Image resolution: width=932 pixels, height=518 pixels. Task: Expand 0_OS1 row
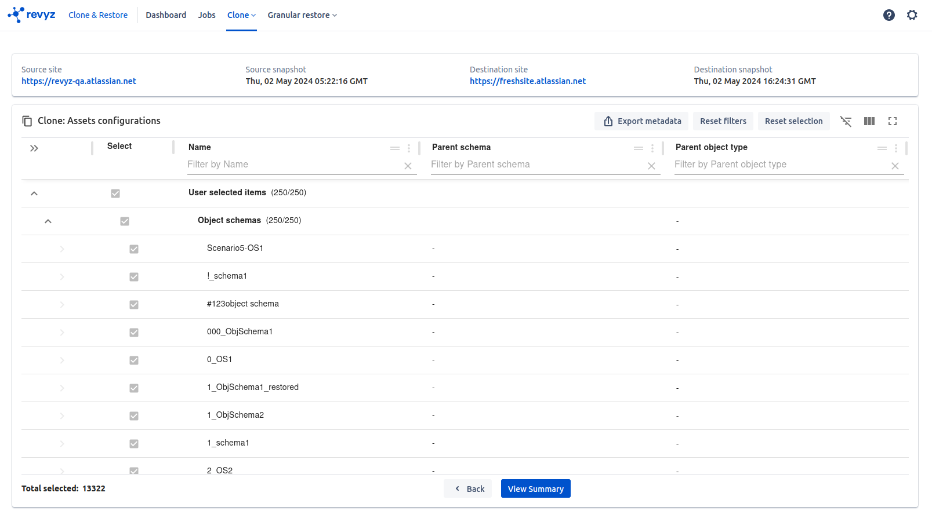pyautogui.click(x=62, y=360)
